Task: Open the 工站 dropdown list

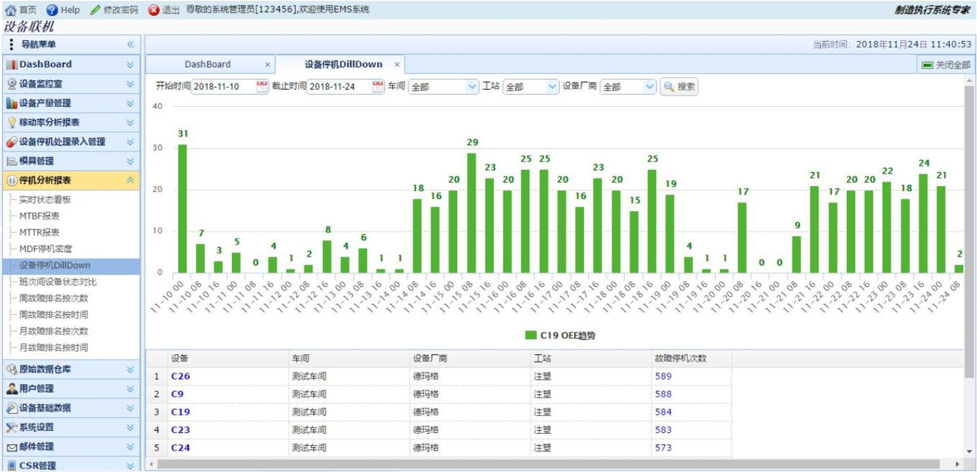Action: [x=552, y=87]
